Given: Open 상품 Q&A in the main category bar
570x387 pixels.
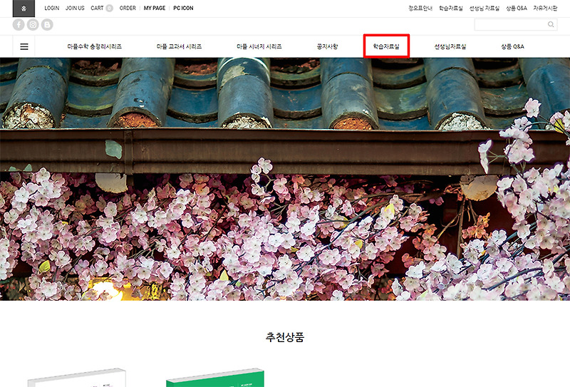Looking at the screenshot, I should [x=512, y=46].
